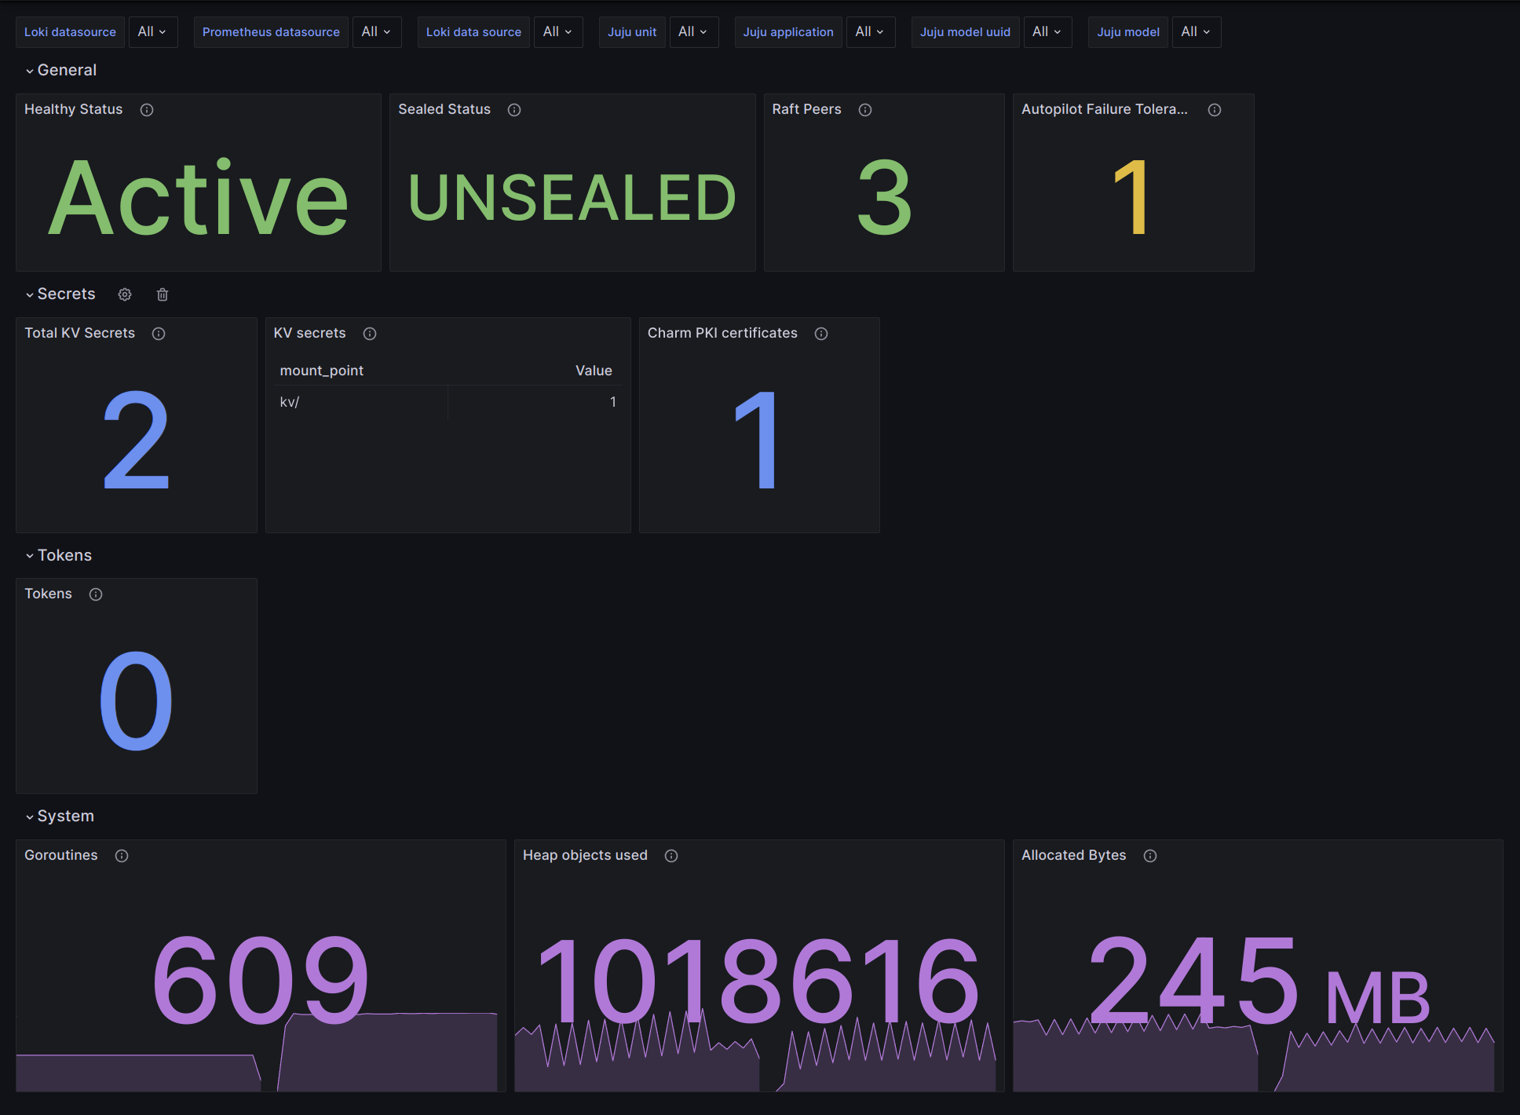Open the Juju unit All dropdown

(x=693, y=32)
